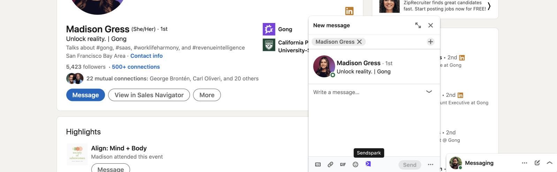Click Madison Gress avatar in message window

click(x=324, y=66)
